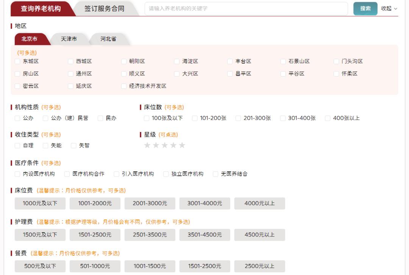The image size is (409, 275).
Task: Switch to the 签订服务合同 tab
Action: 103,8
